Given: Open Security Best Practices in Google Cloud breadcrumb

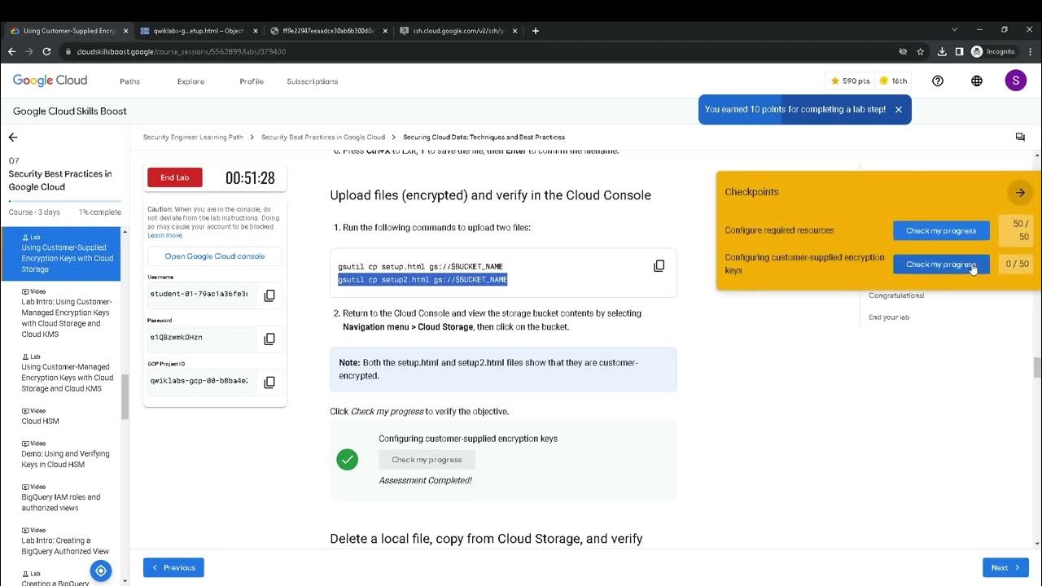Looking at the screenshot, I should point(323,138).
